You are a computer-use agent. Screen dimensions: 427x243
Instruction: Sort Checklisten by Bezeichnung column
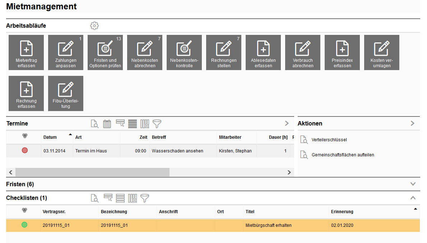tap(114, 212)
